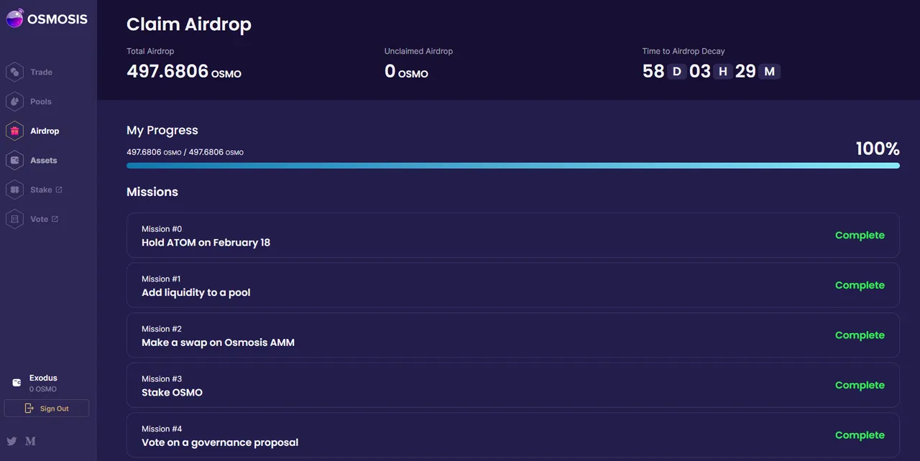Click the Claim Airdrop heading
920x461 pixels.
tap(189, 24)
